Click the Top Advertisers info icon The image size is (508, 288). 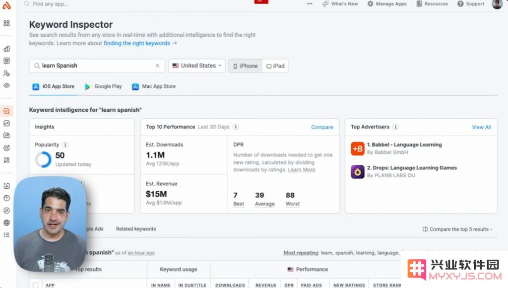click(395, 127)
